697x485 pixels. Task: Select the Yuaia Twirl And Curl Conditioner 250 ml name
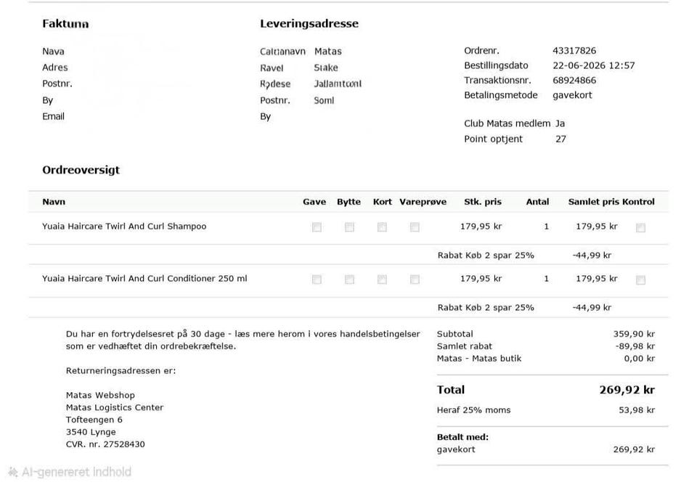coord(144,278)
